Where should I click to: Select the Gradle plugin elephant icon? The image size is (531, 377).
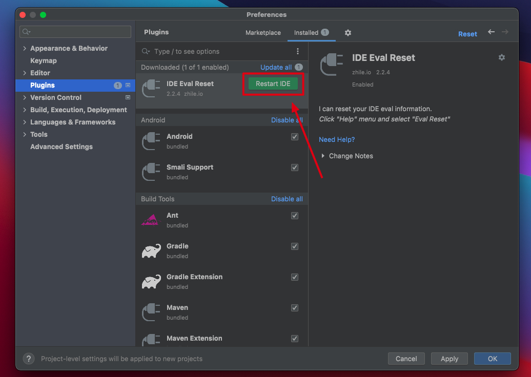[151, 250]
